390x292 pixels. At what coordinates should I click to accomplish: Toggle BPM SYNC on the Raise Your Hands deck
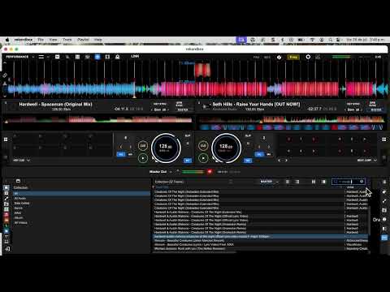[373, 104]
